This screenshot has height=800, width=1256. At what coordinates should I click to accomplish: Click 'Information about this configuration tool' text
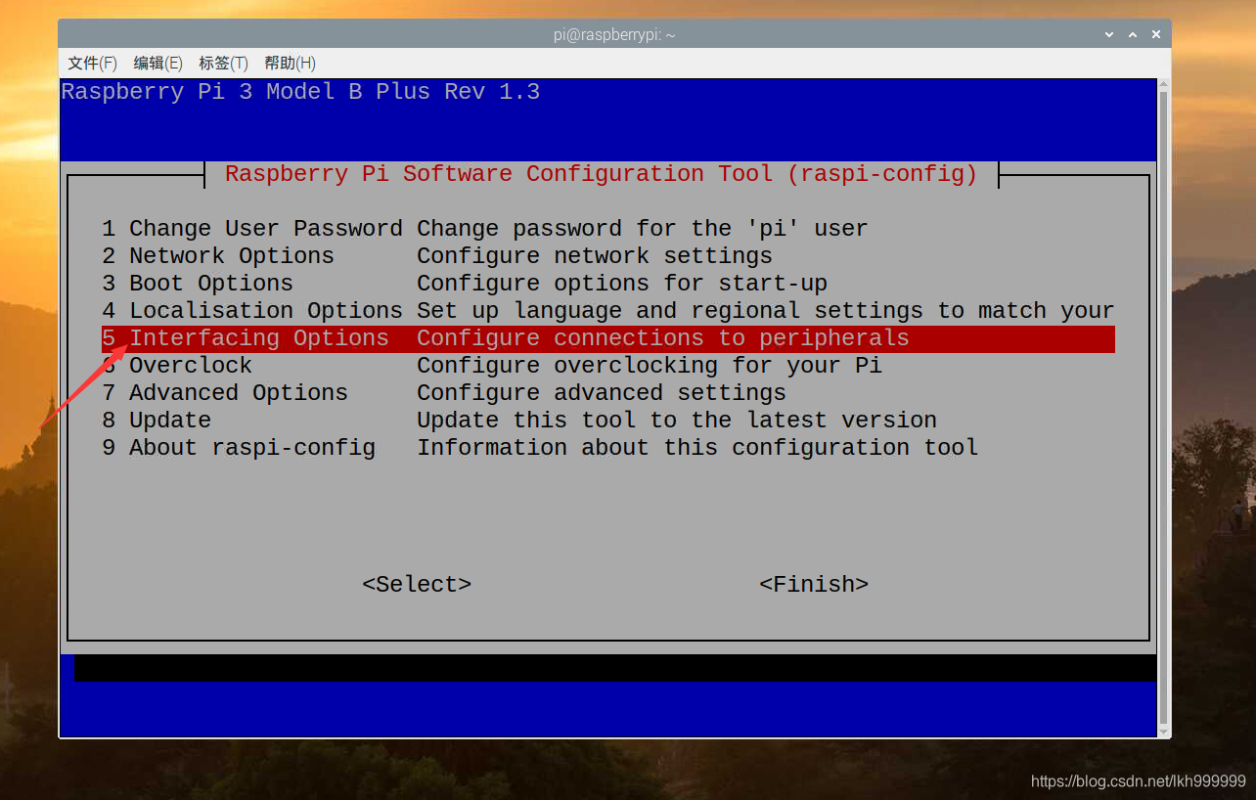(x=697, y=448)
